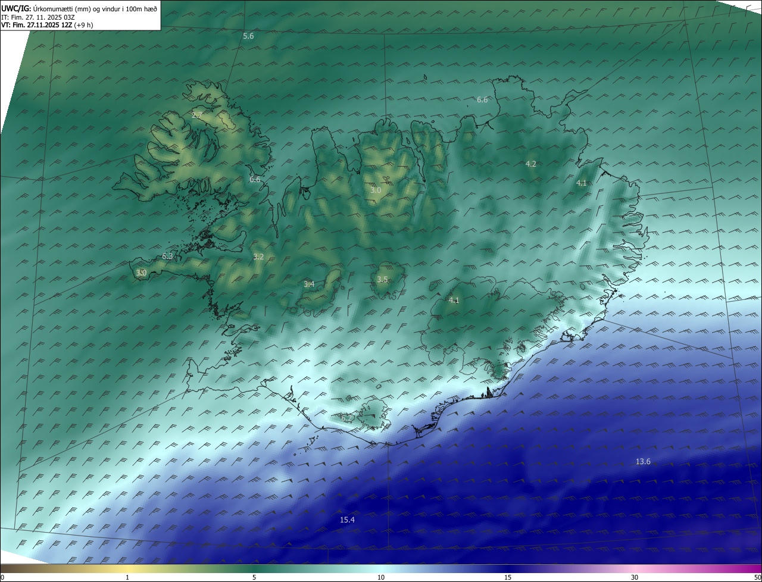Click the 15.4 precipitation value label
Screen dimensions: 762x582
point(347,520)
